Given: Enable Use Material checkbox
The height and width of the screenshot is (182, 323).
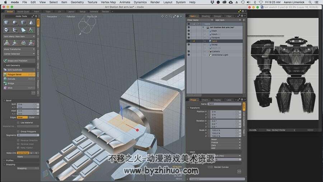Looking at the screenshot, I should click(18, 123).
